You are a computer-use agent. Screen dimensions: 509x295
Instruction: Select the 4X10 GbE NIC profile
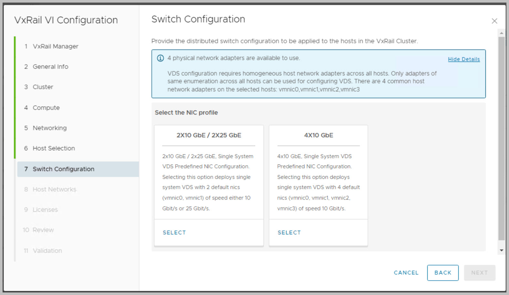(x=289, y=233)
